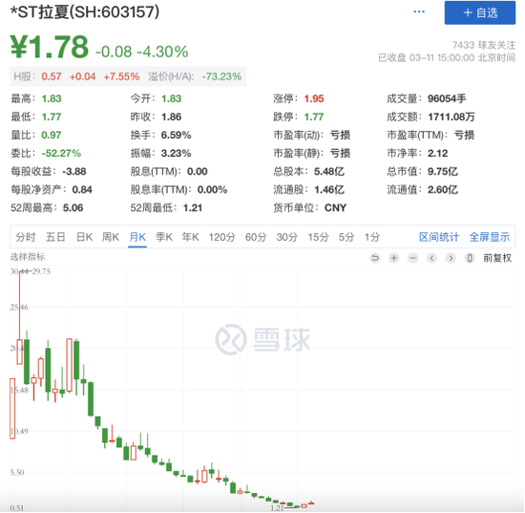The image size is (525, 513).
Task: Open the 季K chart tab
Action: tap(164, 237)
